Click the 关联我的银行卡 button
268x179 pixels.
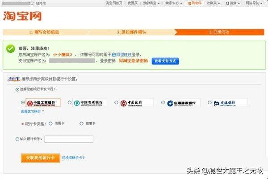pos(41,158)
